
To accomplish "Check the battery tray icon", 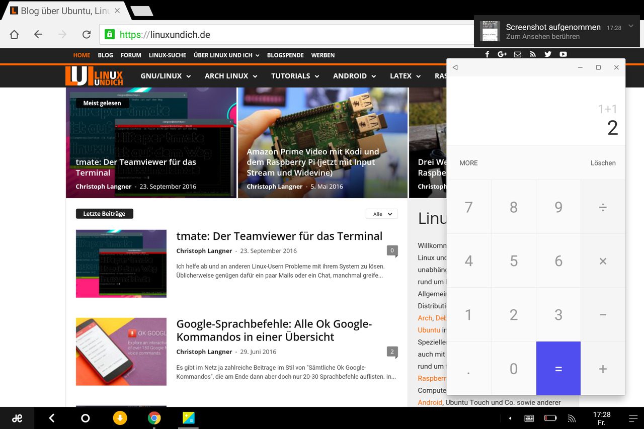I will pos(550,418).
